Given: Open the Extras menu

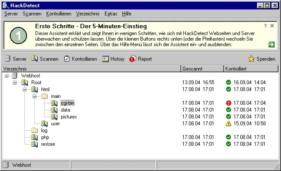Looking at the screenshot, I should click(x=111, y=14).
